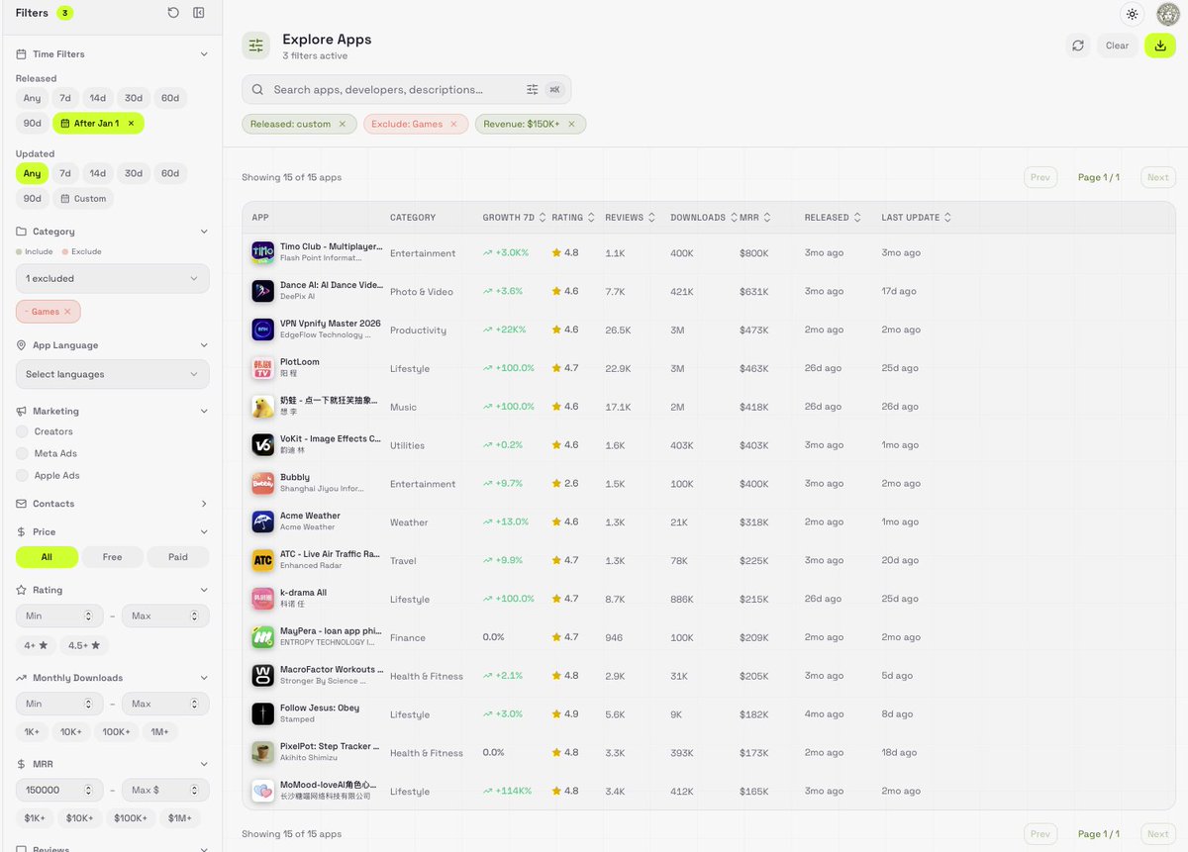Click the Clear filters button

pos(1117,46)
